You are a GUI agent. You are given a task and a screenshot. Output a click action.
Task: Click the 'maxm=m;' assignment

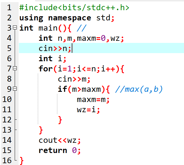tap(93, 100)
